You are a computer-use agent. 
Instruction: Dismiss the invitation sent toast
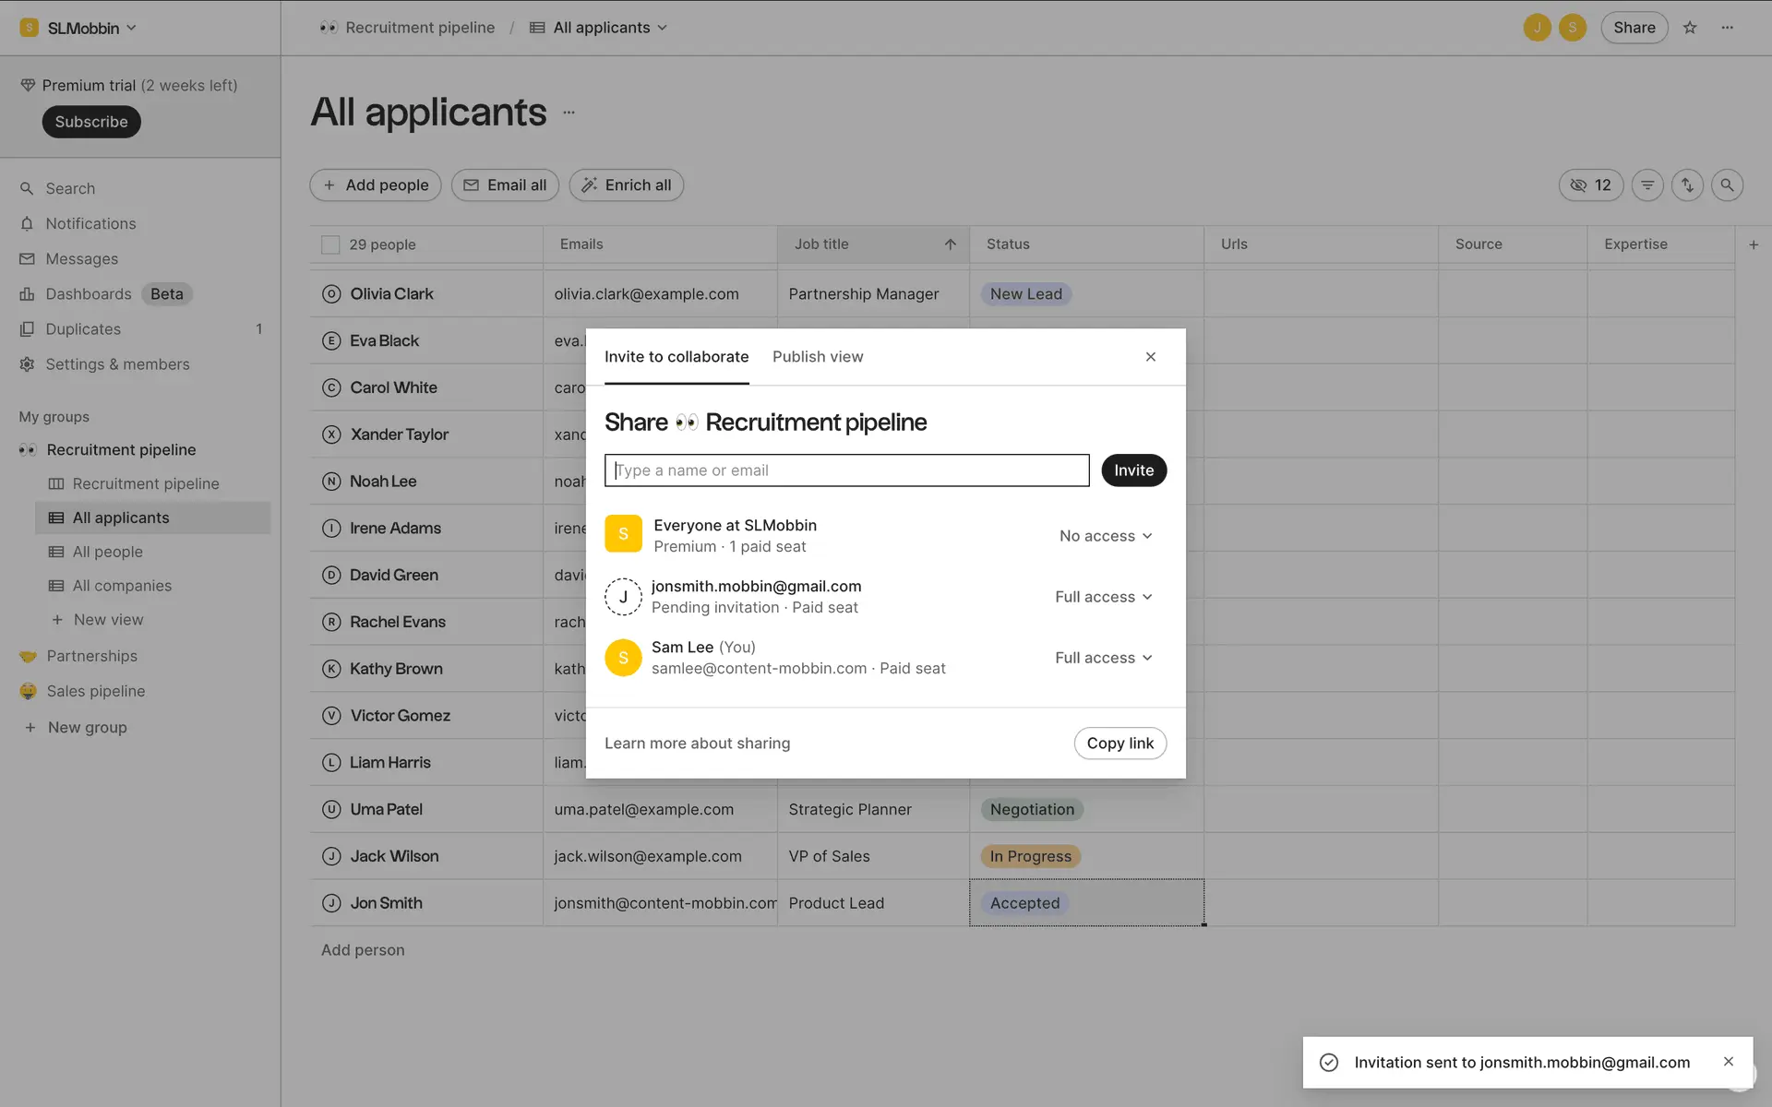tap(1729, 1062)
